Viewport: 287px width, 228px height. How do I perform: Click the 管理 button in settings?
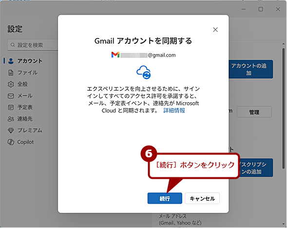click(254, 112)
